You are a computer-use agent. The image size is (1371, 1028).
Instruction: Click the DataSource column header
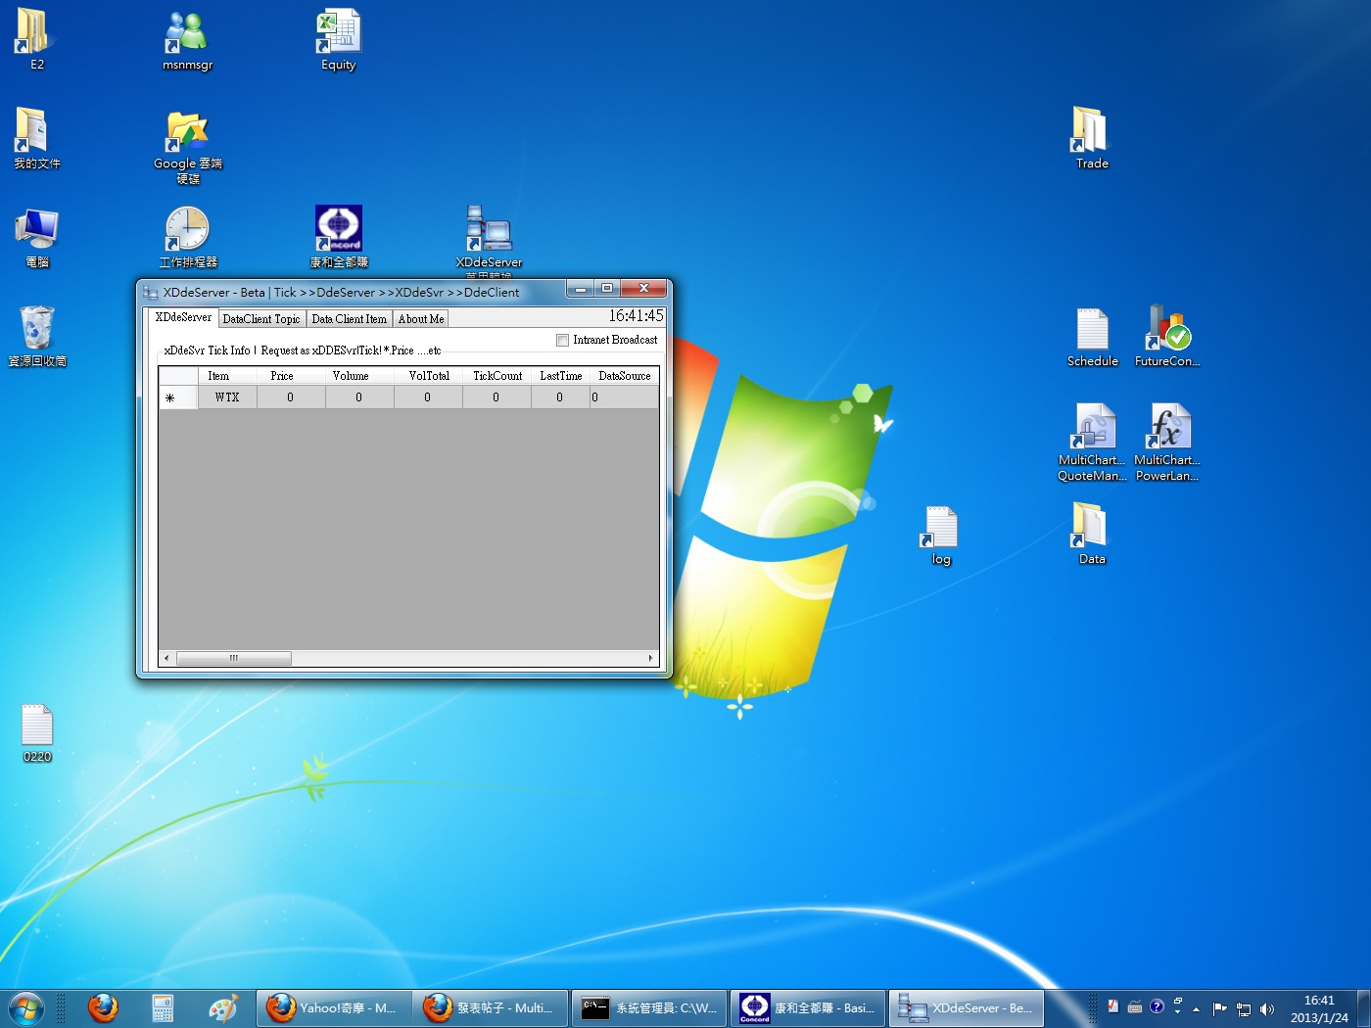tap(624, 376)
